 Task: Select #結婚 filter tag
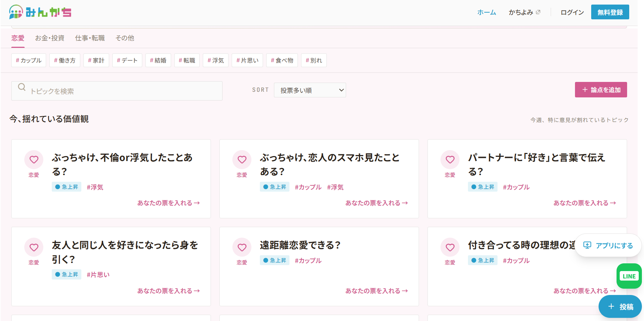tap(158, 60)
